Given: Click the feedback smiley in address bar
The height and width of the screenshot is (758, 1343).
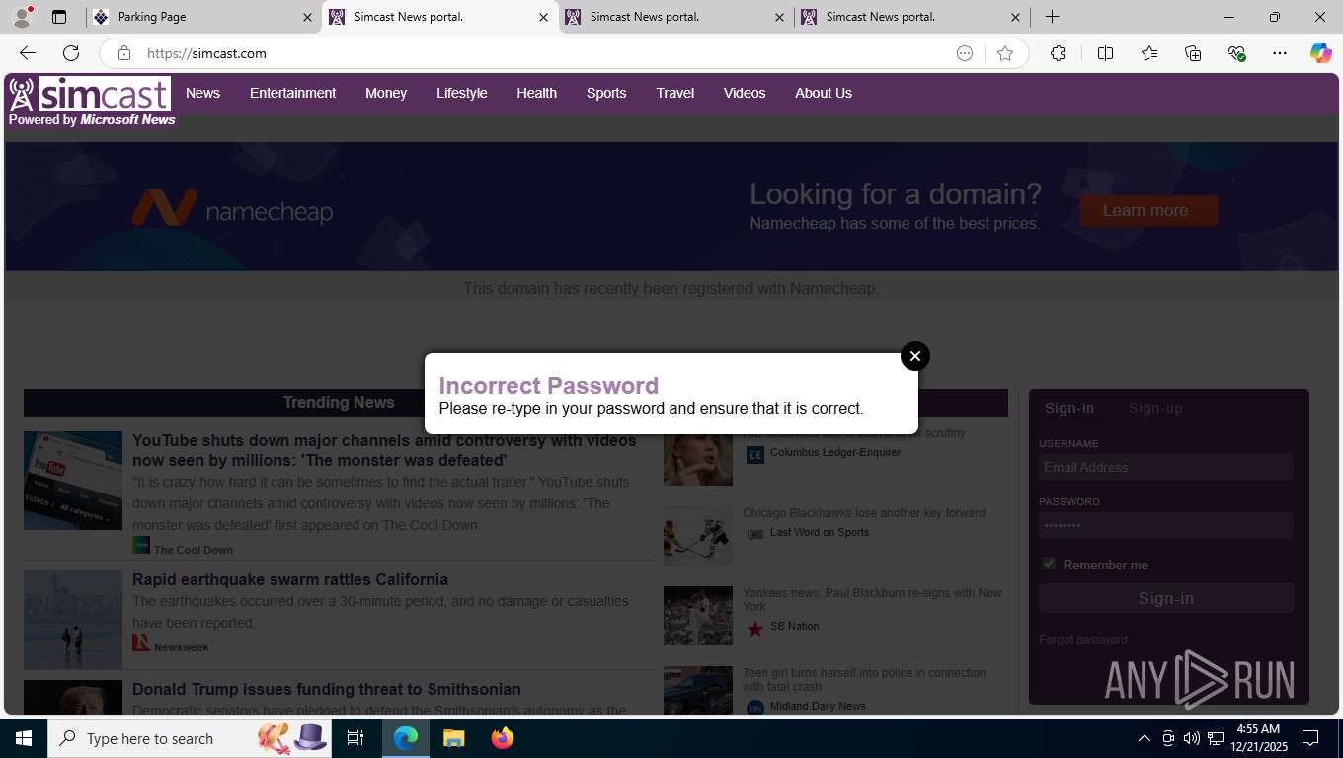Looking at the screenshot, I should (x=965, y=53).
